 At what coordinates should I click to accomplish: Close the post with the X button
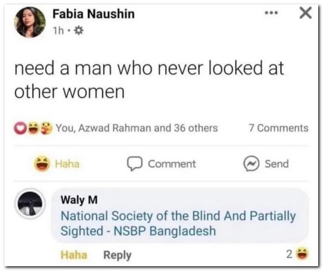click(x=306, y=14)
